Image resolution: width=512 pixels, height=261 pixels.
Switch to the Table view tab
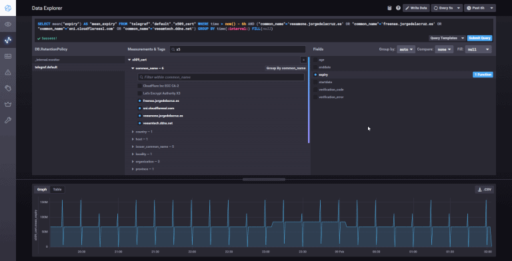[x=57, y=190]
